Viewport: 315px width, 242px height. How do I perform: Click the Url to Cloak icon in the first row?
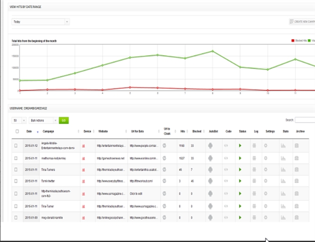coord(165,146)
